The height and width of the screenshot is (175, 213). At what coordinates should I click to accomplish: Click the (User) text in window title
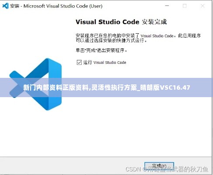[96, 6]
